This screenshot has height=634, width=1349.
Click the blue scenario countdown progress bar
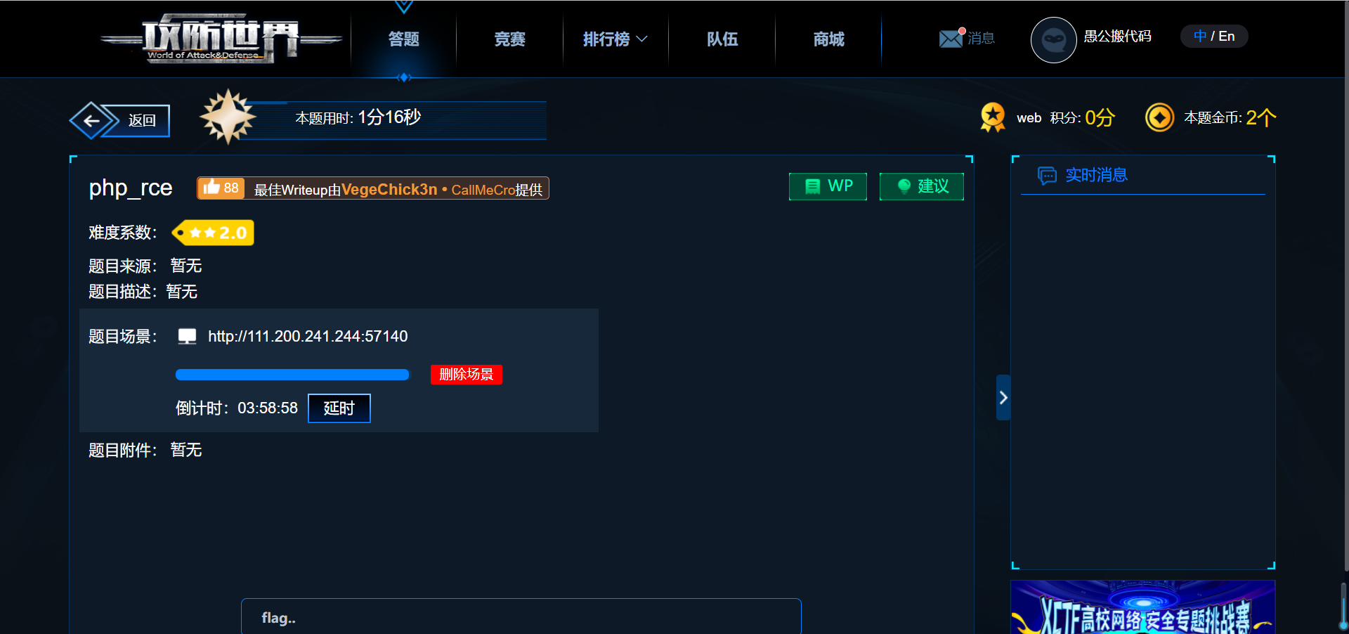click(x=292, y=375)
